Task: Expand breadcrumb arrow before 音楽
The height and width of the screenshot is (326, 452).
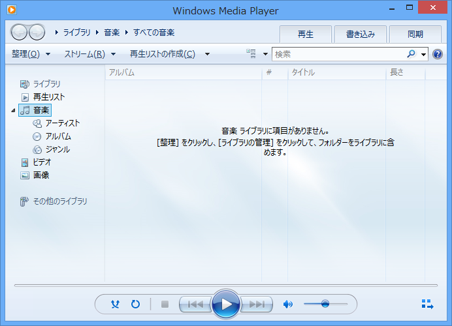Action: pos(97,33)
